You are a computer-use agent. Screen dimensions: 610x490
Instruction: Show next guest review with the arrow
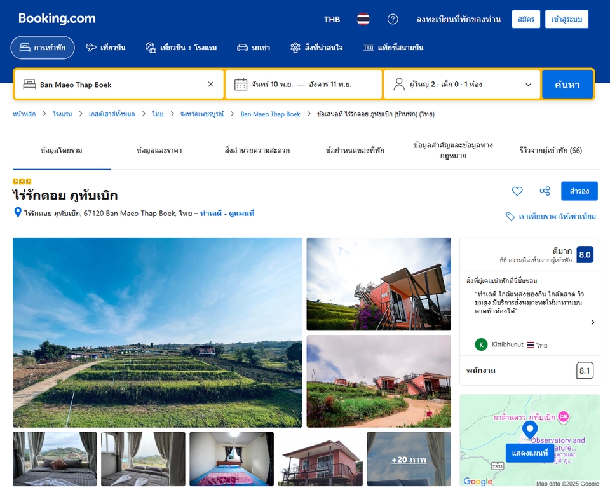pyautogui.click(x=592, y=322)
